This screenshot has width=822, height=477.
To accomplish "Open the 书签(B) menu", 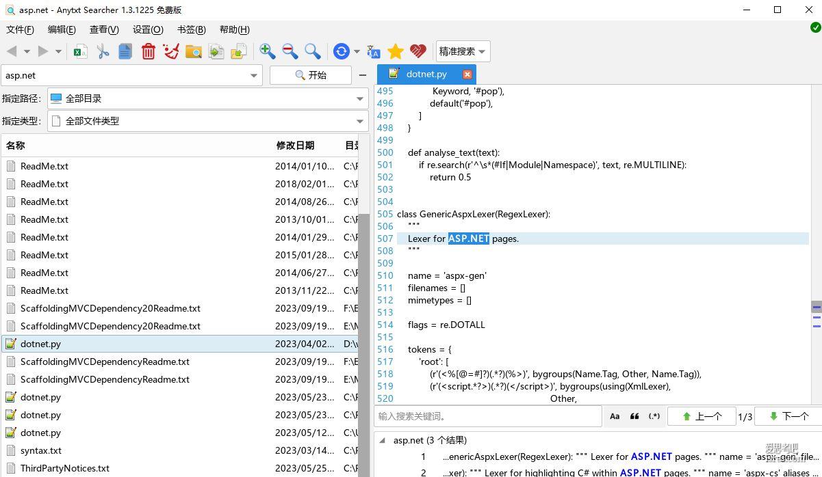I will point(191,29).
